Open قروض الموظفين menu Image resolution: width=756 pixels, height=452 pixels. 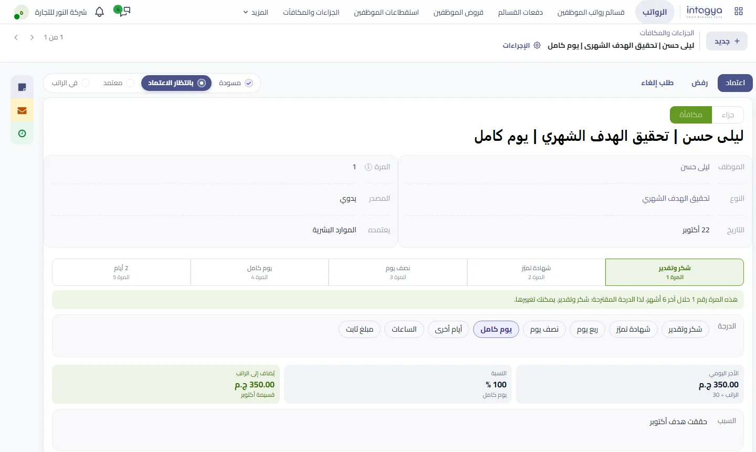tap(458, 12)
